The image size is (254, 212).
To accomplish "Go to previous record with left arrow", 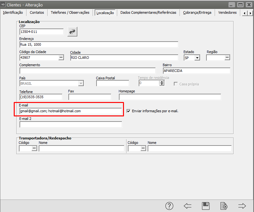I will coord(188,206).
